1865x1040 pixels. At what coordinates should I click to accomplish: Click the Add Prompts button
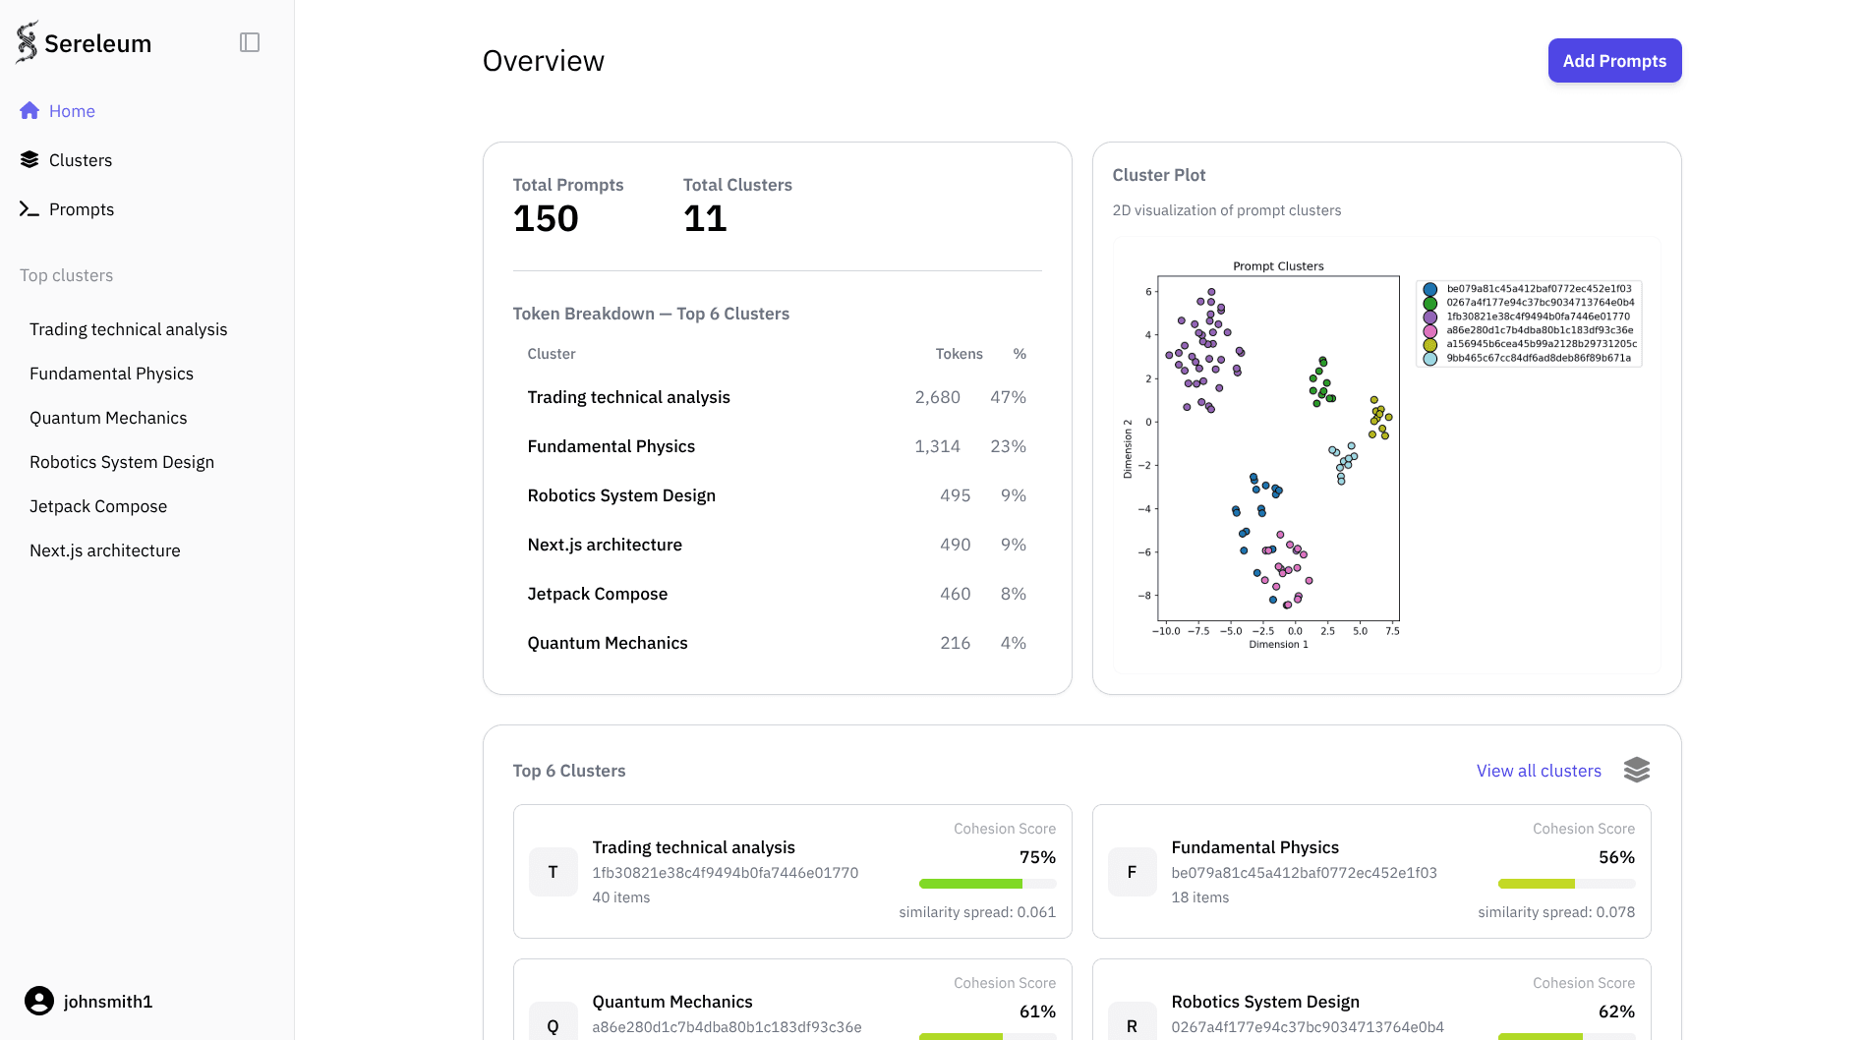[x=1613, y=60]
